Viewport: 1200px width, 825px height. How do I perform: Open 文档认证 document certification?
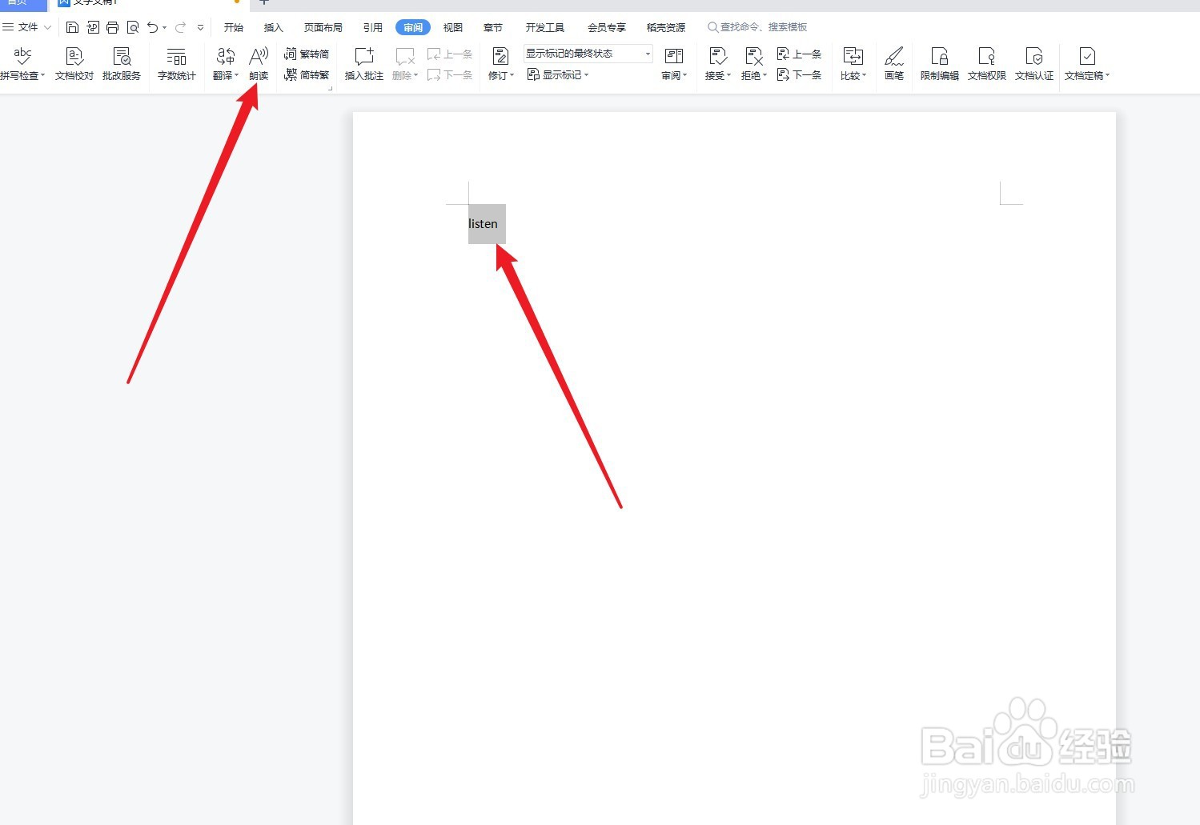pyautogui.click(x=1034, y=64)
